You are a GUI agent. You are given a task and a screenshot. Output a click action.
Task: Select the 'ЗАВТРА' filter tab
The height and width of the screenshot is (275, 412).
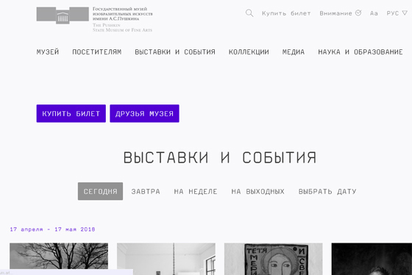pyautogui.click(x=146, y=191)
